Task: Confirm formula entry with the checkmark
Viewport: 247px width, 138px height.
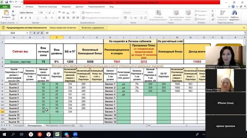Action: point(38,33)
